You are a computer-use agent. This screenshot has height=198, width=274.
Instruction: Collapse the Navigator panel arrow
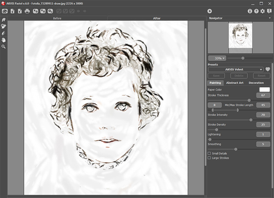(x=270, y=18)
